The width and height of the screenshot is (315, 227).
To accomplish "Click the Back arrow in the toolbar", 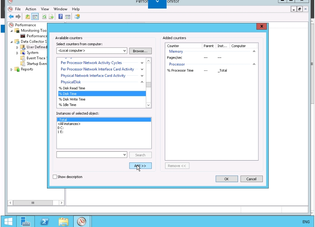I will coord(11,17).
